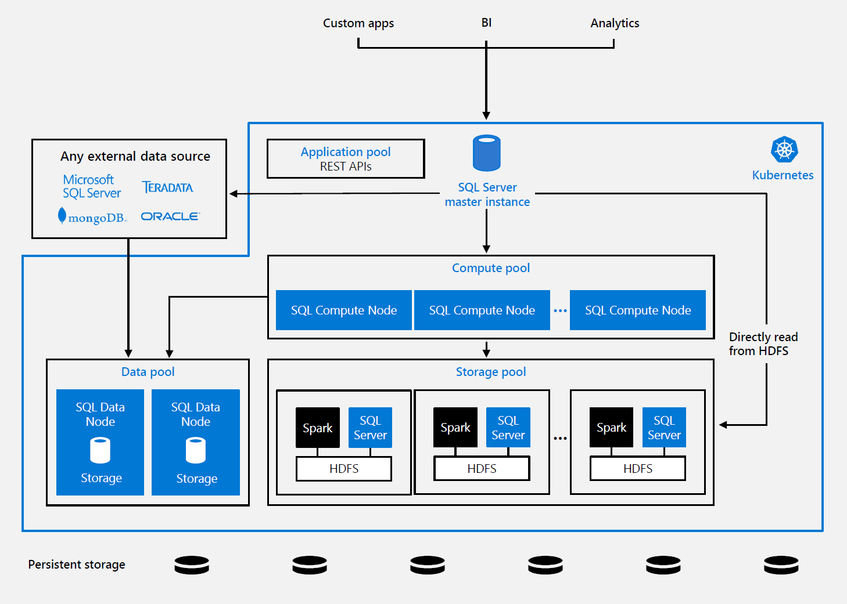The width and height of the screenshot is (847, 604).
Task: Select the storage cylinder in the right SQL Data Node
Action: [x=195, y=449]
